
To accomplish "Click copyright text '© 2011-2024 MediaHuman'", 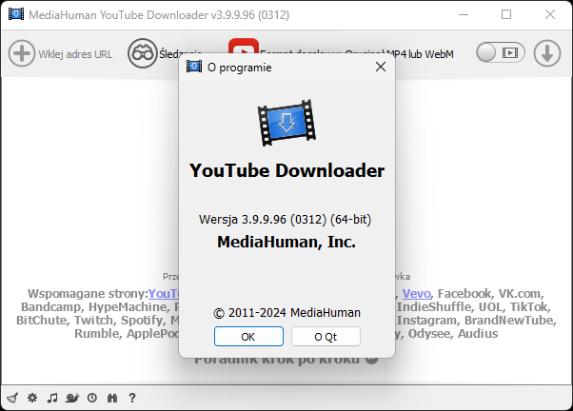I will coord(286,313).
